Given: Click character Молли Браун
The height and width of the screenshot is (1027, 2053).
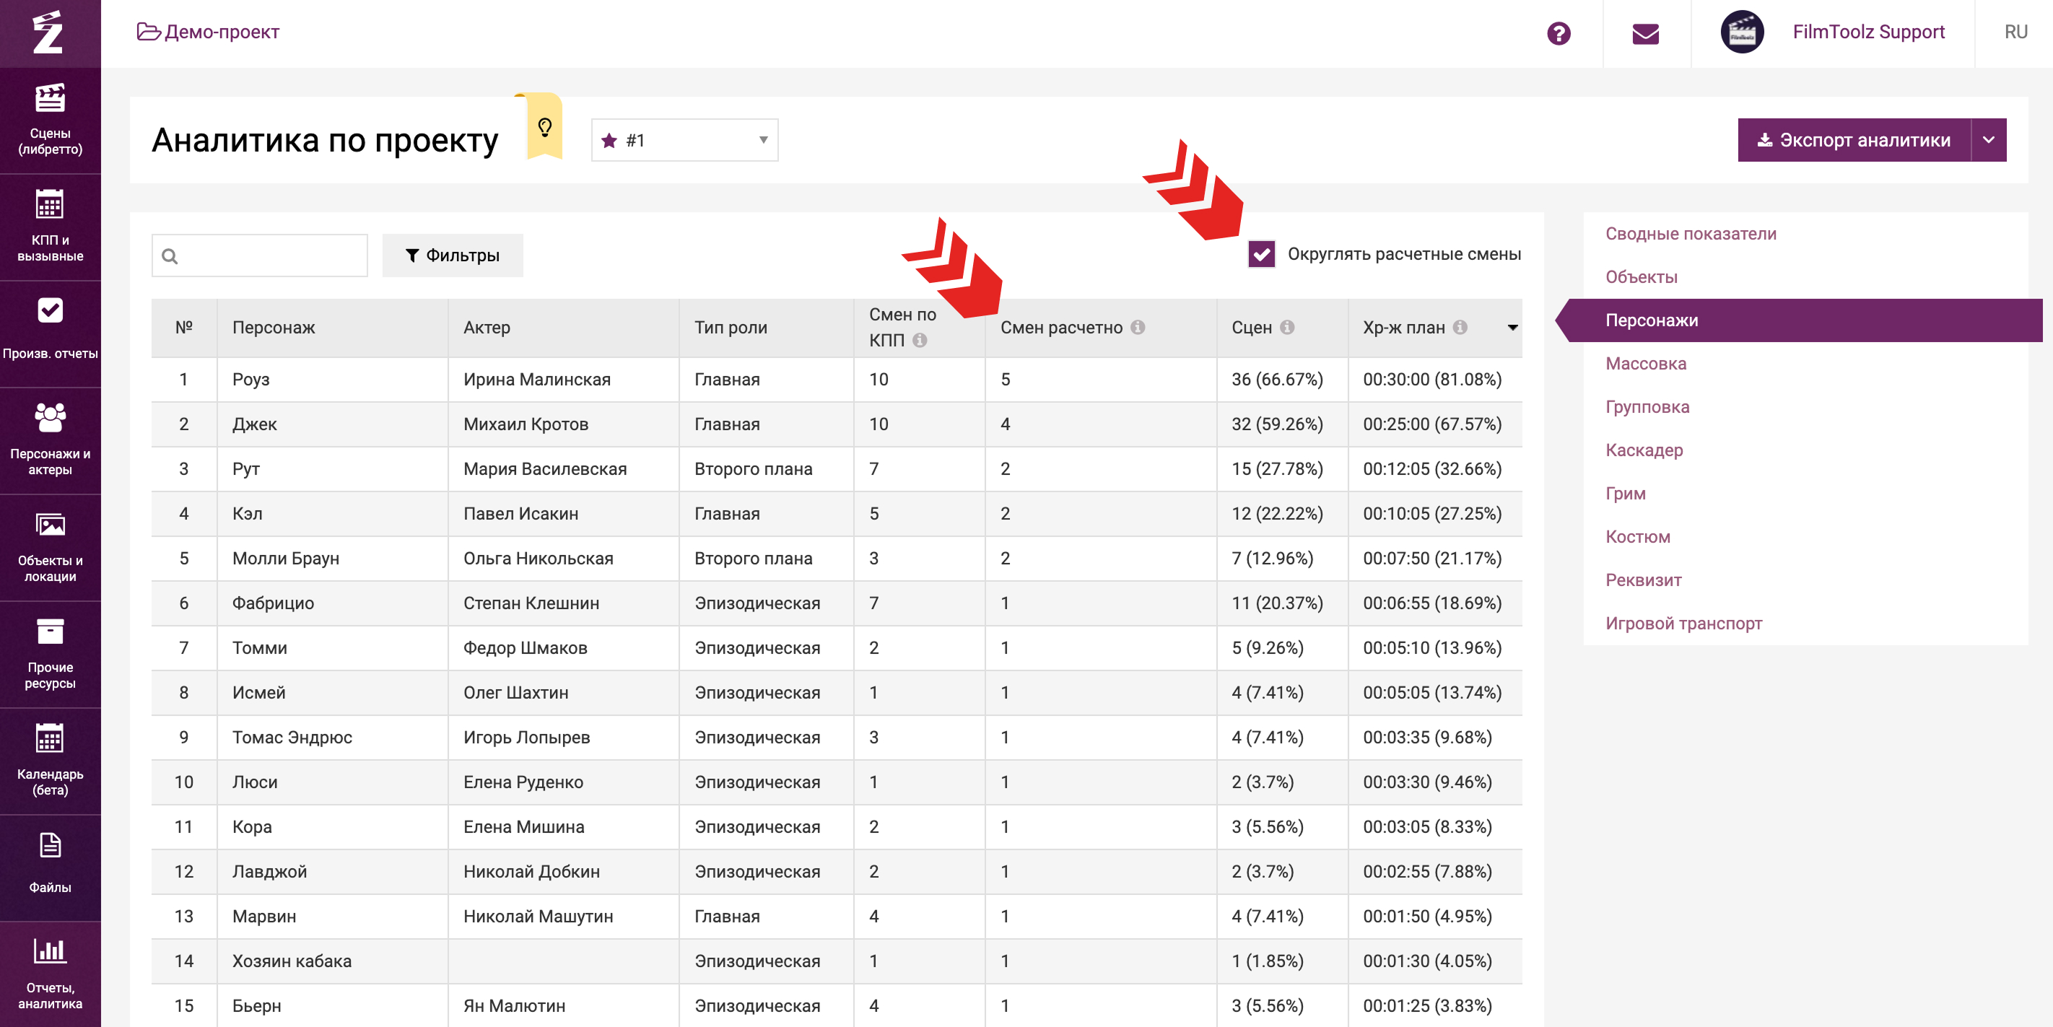Looking at the screenshot, I should [x=285, y=558].
